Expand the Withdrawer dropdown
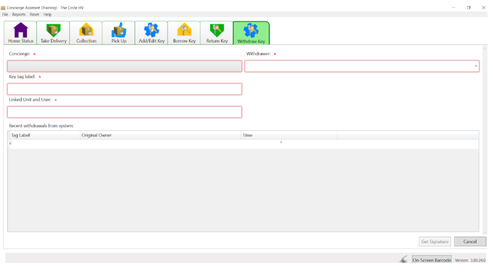 pos(476,66)
